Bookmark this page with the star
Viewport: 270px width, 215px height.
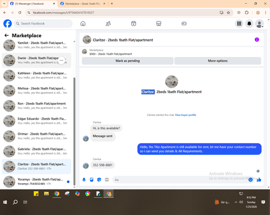tap(228, 12)
